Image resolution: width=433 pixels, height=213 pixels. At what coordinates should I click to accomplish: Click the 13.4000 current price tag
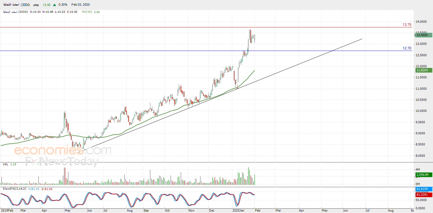tap(423, 35)
